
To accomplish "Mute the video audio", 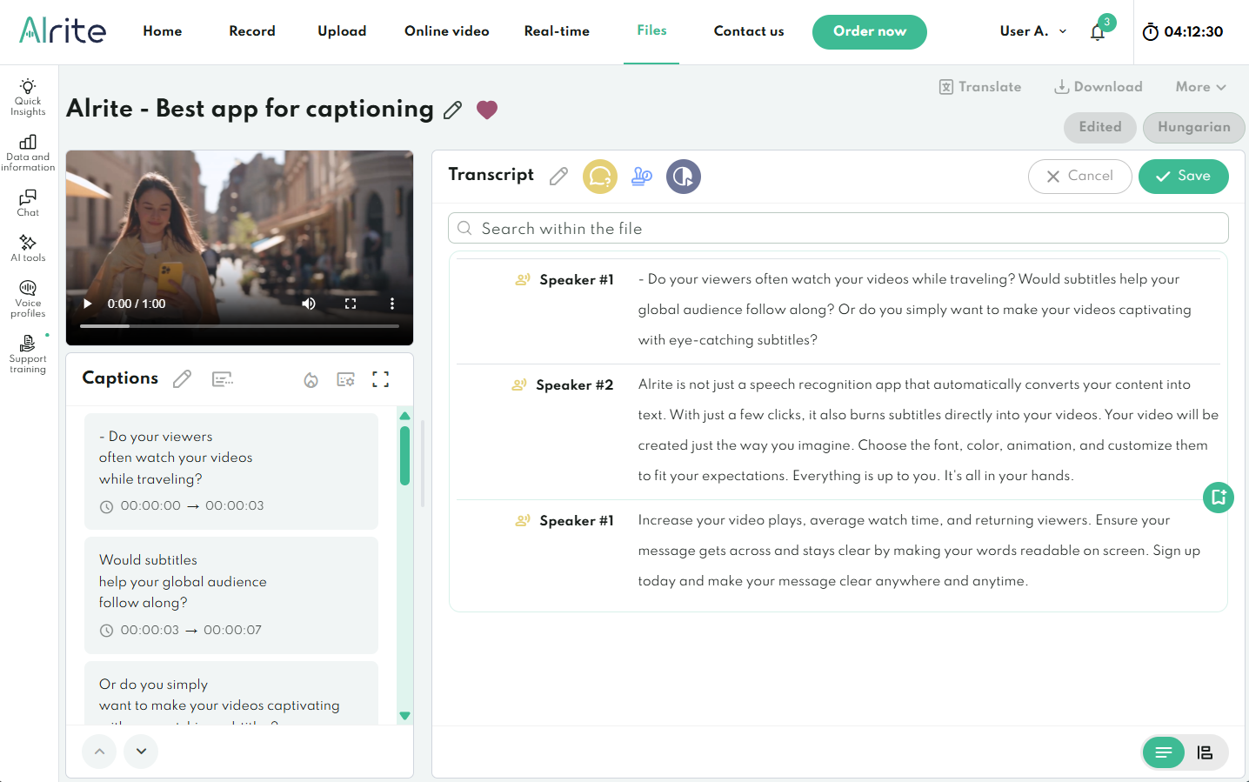I will [309, 304].
